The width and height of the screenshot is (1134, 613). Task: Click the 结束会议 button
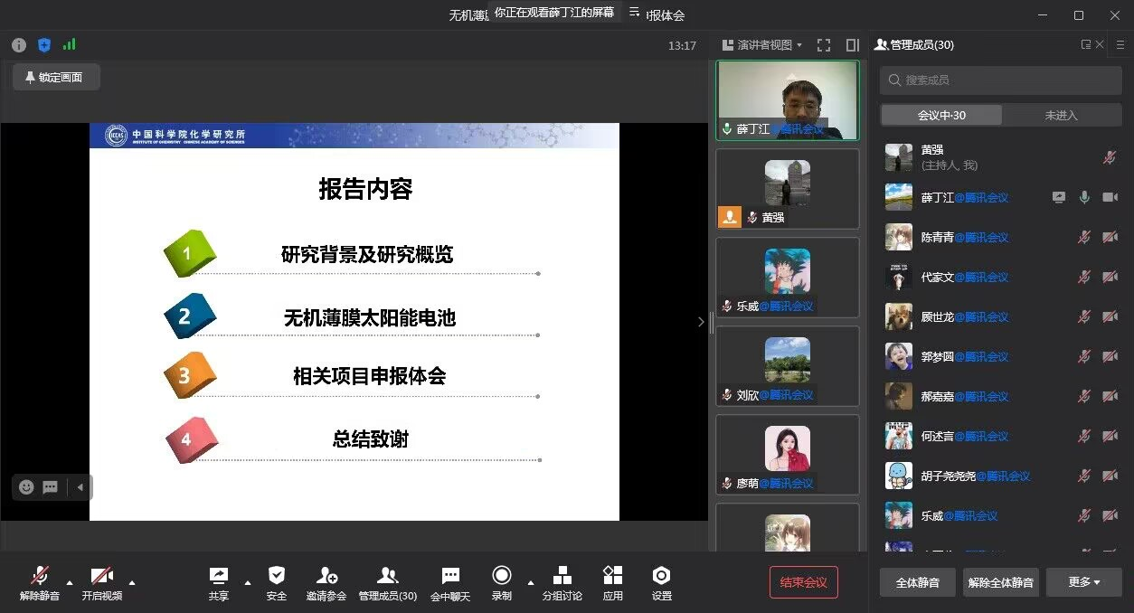click(803, 582)
